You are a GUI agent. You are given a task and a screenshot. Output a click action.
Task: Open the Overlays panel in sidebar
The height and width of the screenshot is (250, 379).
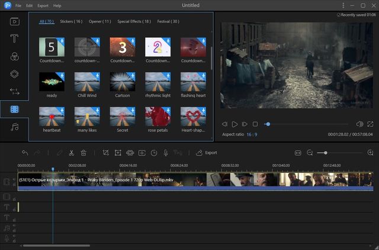[x=14, y=74]
